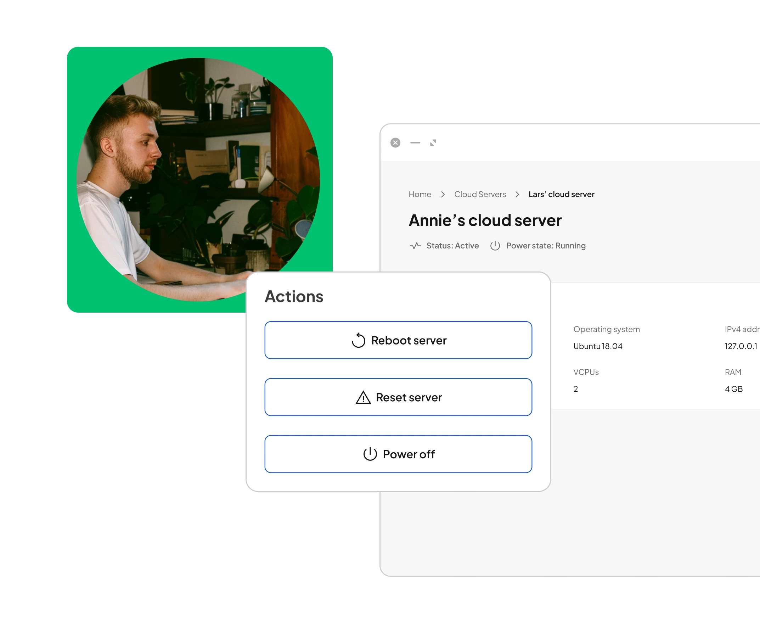The width and height of the screenshot is (760, 638).
Task: Open the Cloud Servers breadcrumb link
Action: click(x=480, y=195)
